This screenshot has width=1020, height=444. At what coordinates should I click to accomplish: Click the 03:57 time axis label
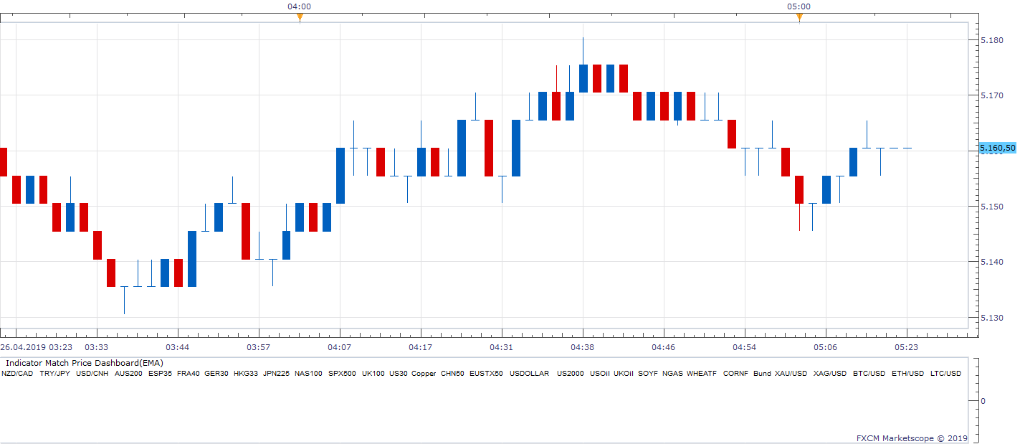point(259,346)
